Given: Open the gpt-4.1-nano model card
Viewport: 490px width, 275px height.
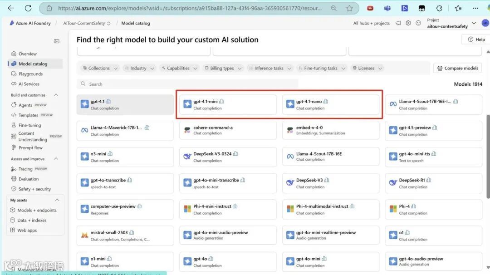Looking at the screenshot, I should tap(331, 105).
